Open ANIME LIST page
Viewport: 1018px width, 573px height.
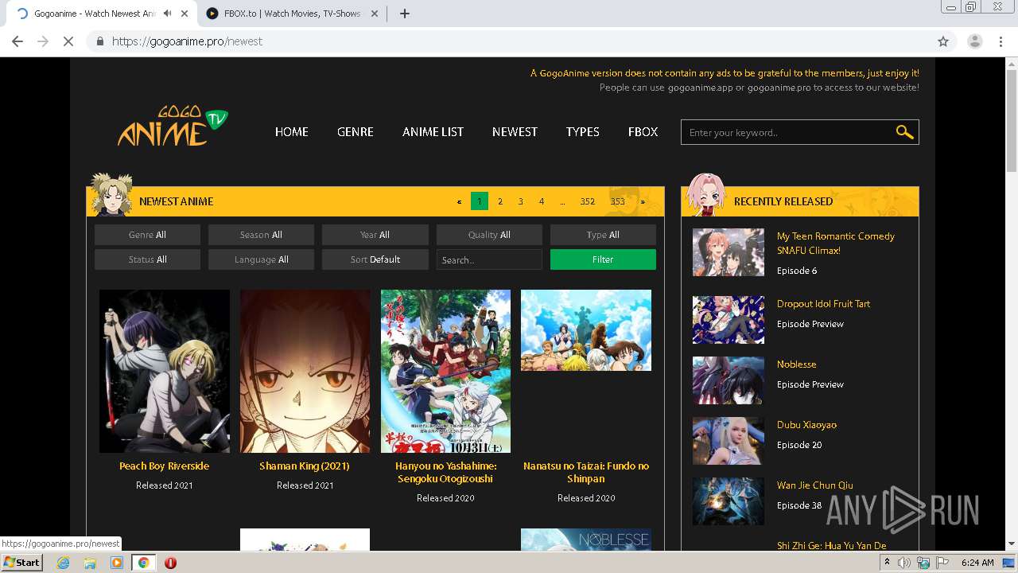(x=433, y=132)
